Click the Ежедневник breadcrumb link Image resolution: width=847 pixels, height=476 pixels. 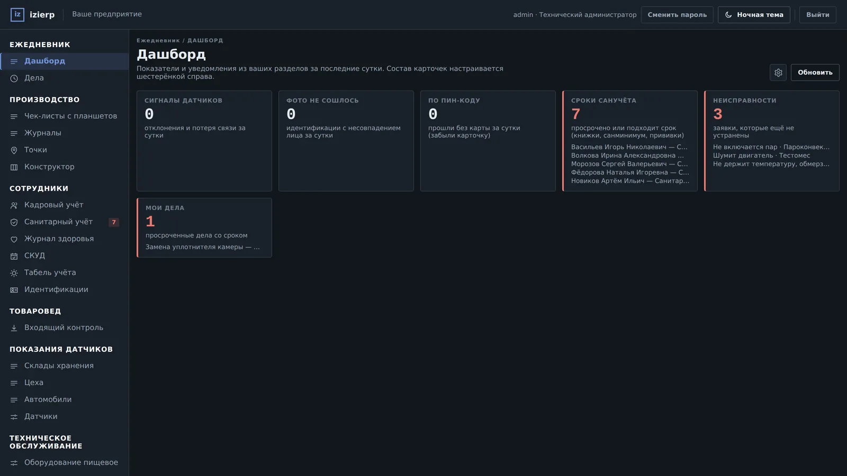(x=158, y=41)
